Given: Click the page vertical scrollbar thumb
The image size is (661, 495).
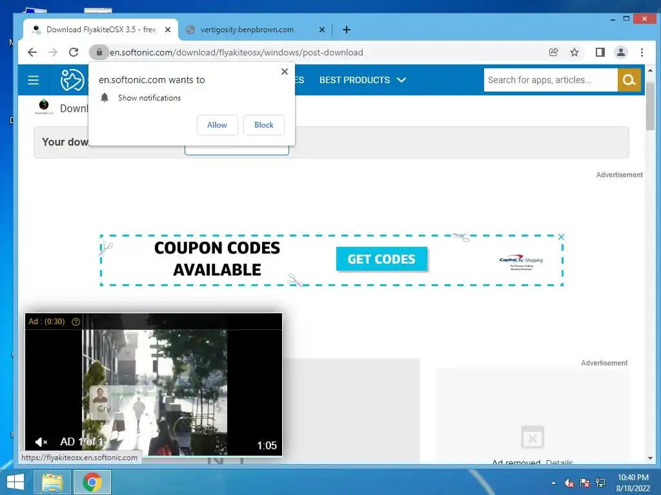Looking at the screenshot, I should 650,106.
